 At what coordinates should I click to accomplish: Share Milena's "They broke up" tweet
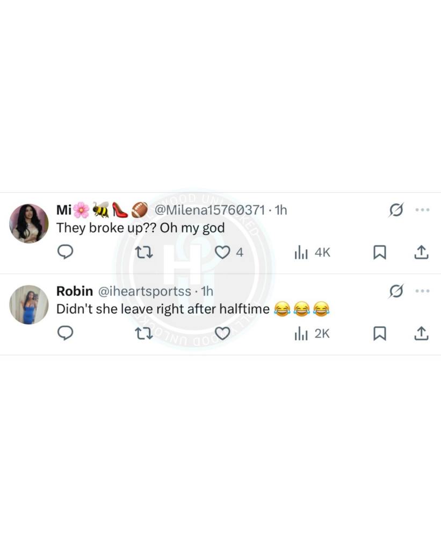point(421,252)
